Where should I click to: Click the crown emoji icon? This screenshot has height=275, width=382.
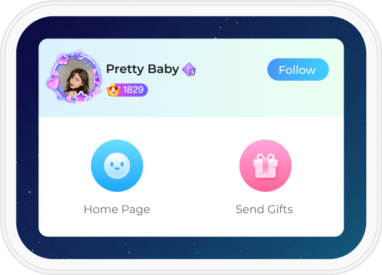[113, 90]
